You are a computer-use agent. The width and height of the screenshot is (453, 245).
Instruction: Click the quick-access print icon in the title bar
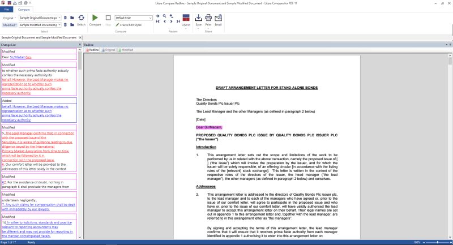[x=25, y=3]
